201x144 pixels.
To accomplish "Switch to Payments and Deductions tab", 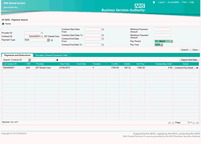I will 17,55.
